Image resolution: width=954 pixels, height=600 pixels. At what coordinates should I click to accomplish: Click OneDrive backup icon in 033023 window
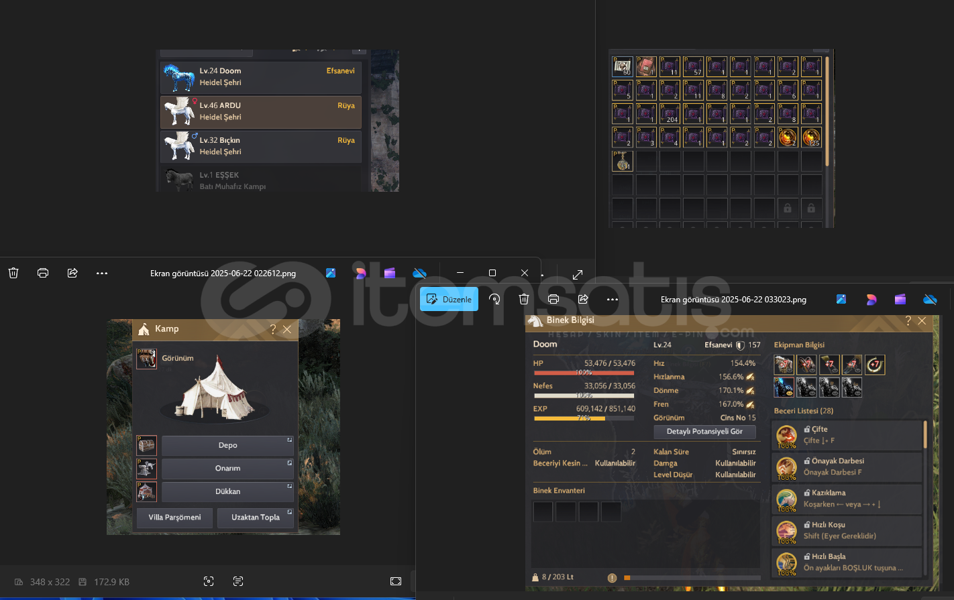coord(931,299)
